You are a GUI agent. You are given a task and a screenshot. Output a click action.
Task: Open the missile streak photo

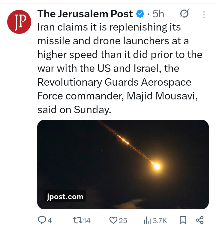[x=123, y=156]
